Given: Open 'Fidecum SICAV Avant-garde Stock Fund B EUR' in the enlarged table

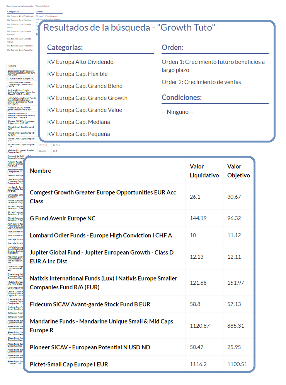Looking at the screenshot, I should (x=90, y=304).
